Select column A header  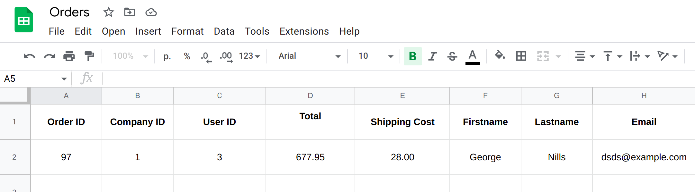pyautogui.click(x=66, y=96)
